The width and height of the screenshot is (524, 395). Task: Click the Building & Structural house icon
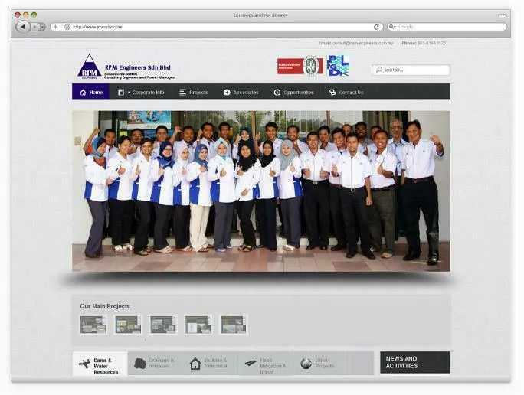click(195, 364)
